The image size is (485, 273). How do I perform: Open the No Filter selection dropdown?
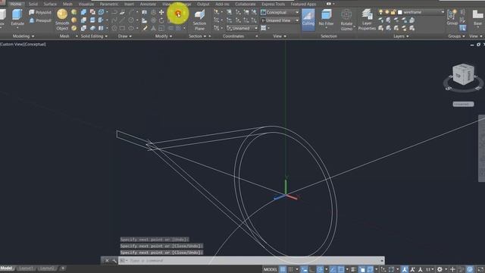tap(326, 20)
